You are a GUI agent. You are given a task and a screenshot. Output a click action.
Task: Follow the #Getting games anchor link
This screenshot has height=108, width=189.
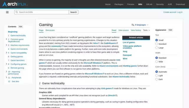coord(130,66)
